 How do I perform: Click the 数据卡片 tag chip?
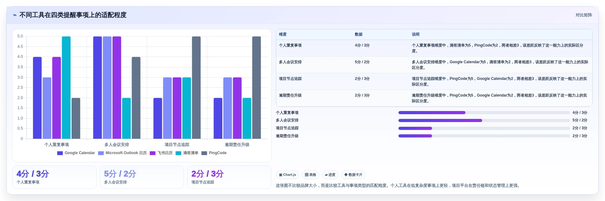(353, 175)
